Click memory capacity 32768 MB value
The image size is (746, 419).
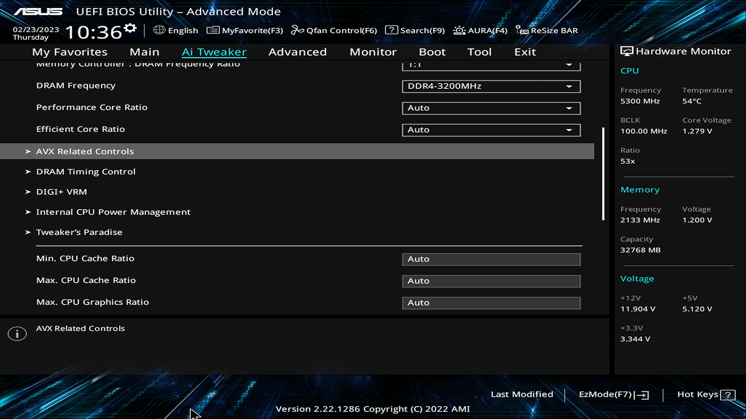(x=640, y=250)
